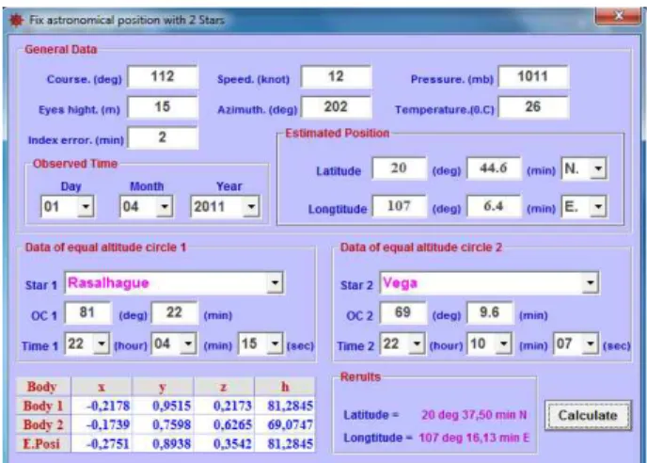Click the z column header in table
The image size is (647, 463).
[224, 387]
